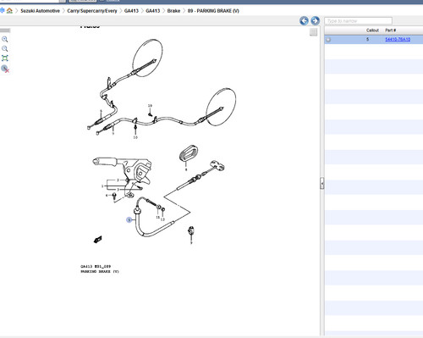Click the zoom out magnifier icon
Viewport: 423px width, 338px height.
coord(5,48)
